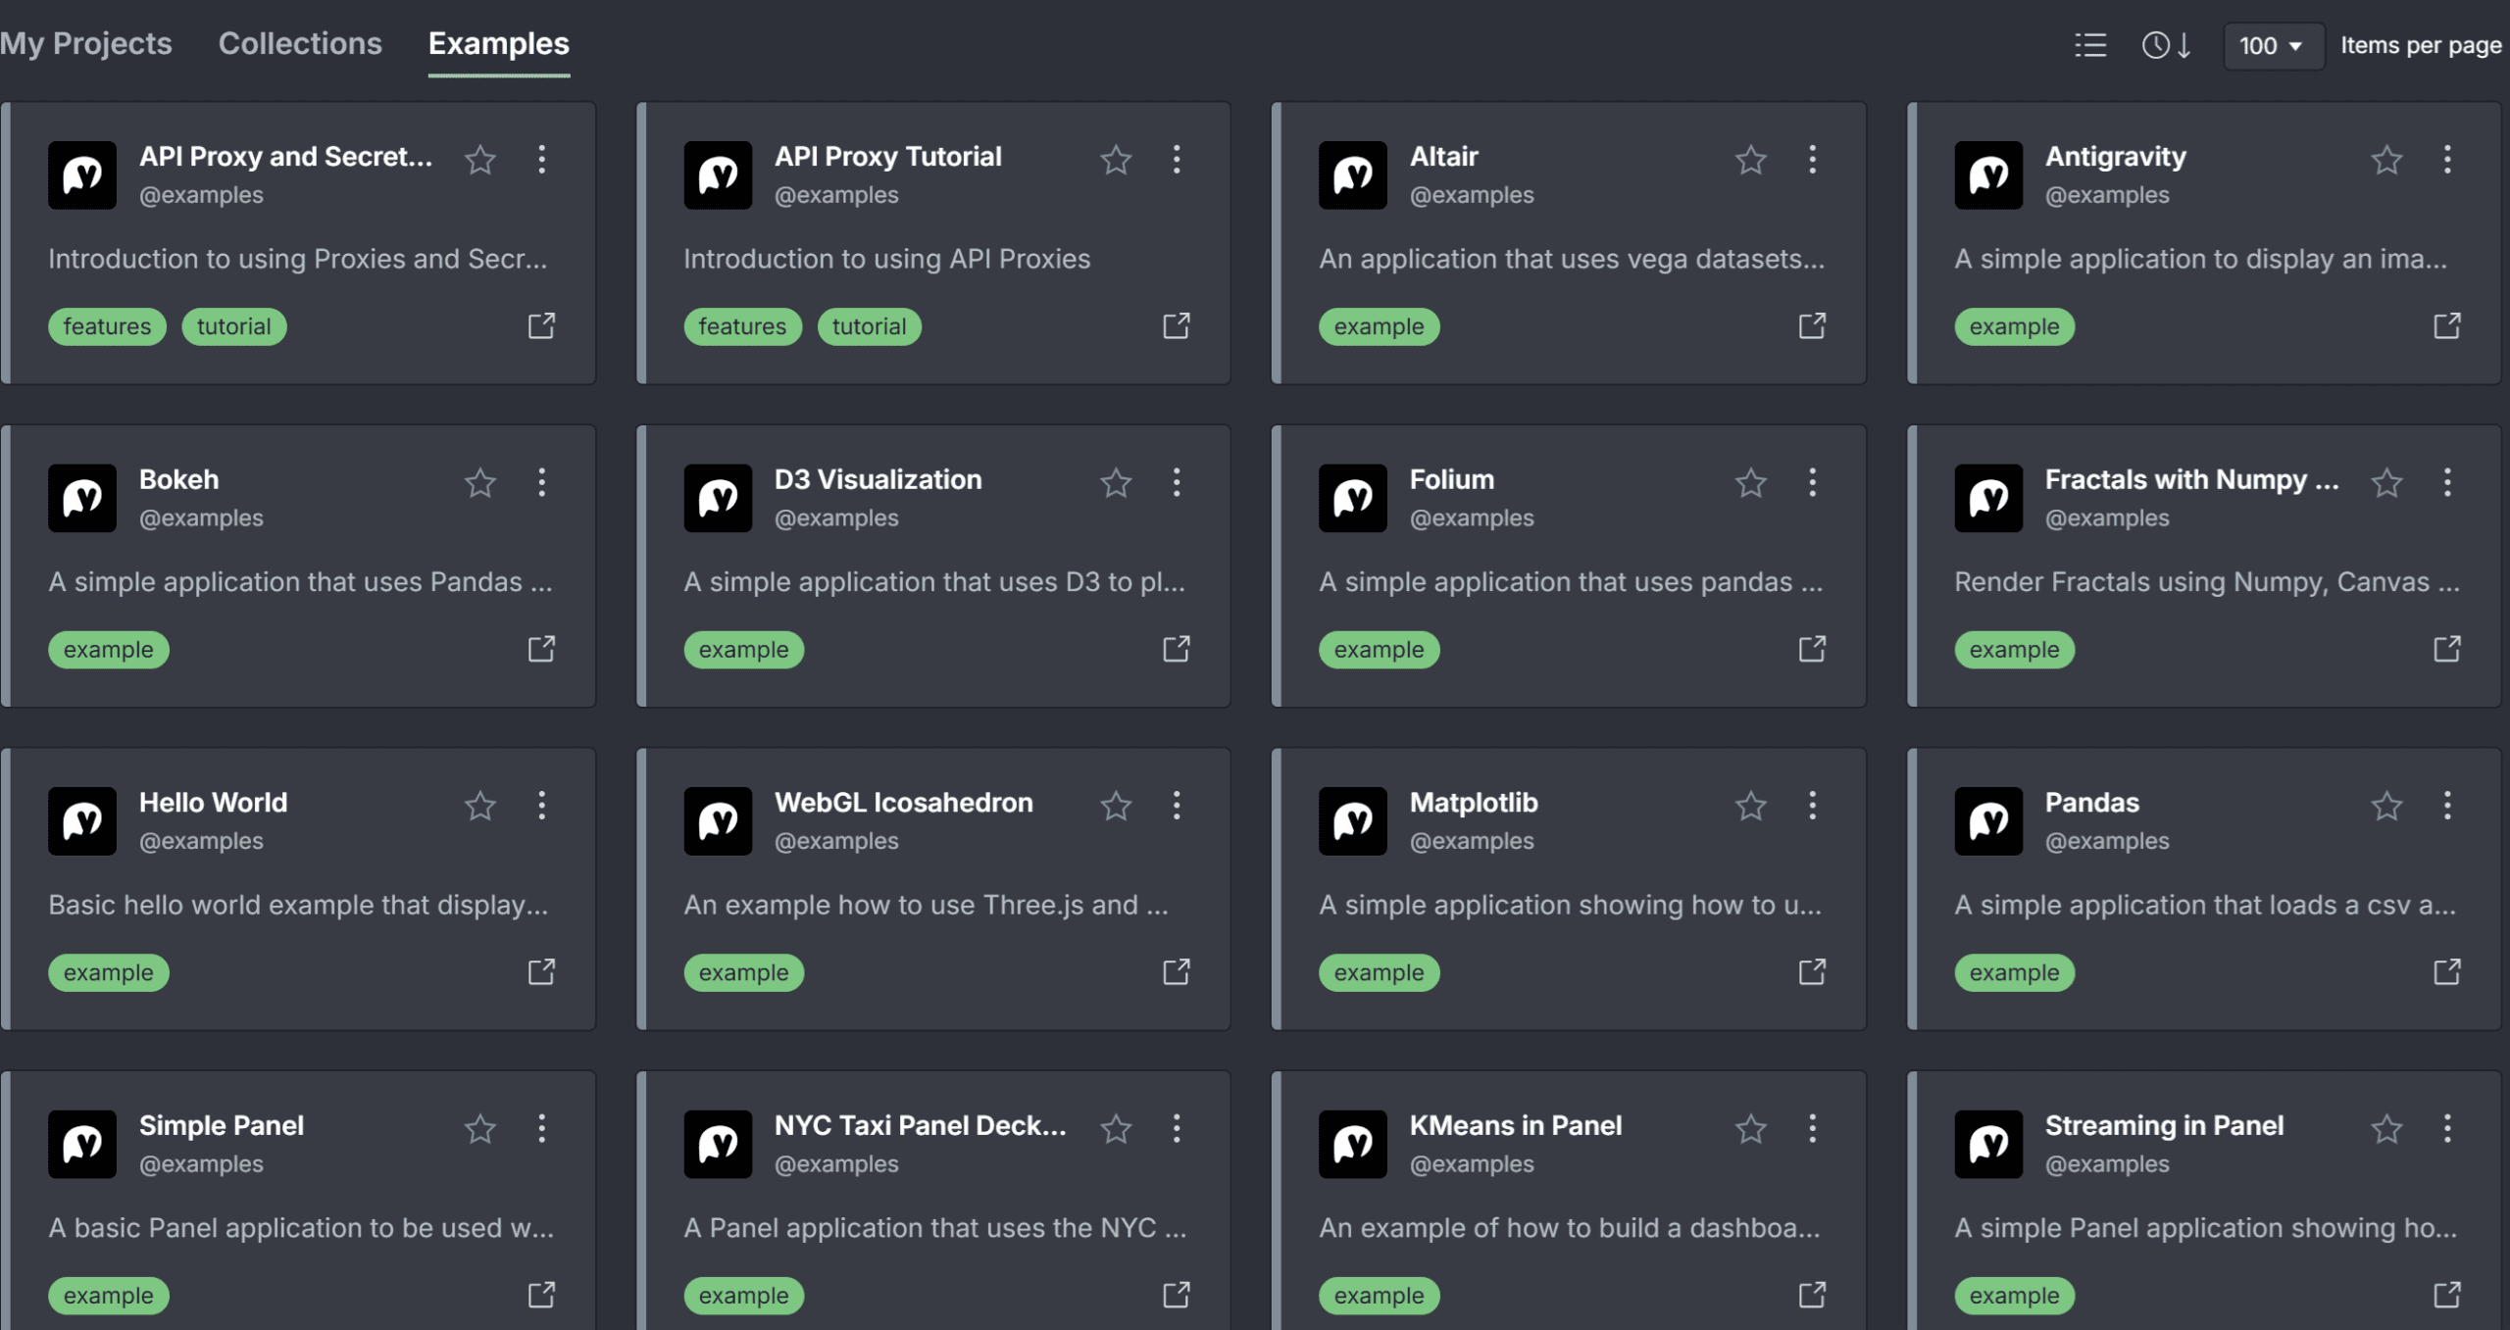
Task: Filter by features tag on API Proxy Tutorial
Action: 742,326
